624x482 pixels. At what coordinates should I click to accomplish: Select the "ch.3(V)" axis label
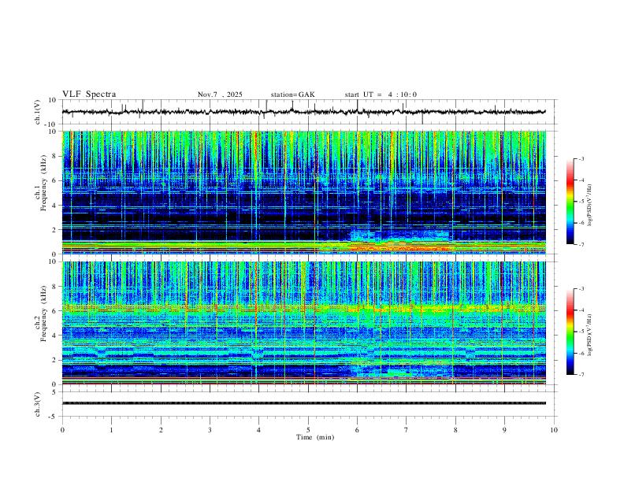tap(38, 404)
